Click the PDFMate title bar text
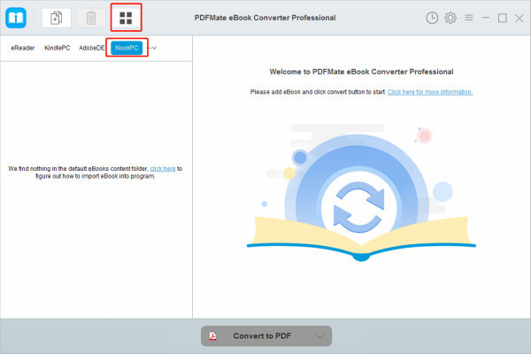Image resolution: width=531 pixels, height=354 pixels. [x=265, y=18]
